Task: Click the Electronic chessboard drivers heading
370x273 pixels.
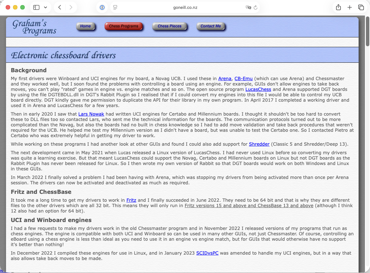Action: (63, 55)
